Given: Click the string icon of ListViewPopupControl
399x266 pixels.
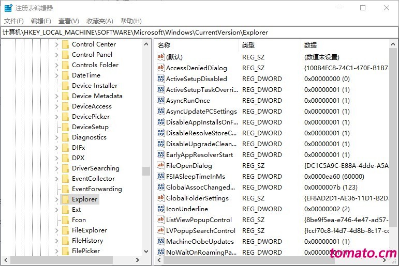Looking at the screenshot, I should (160, 220).
